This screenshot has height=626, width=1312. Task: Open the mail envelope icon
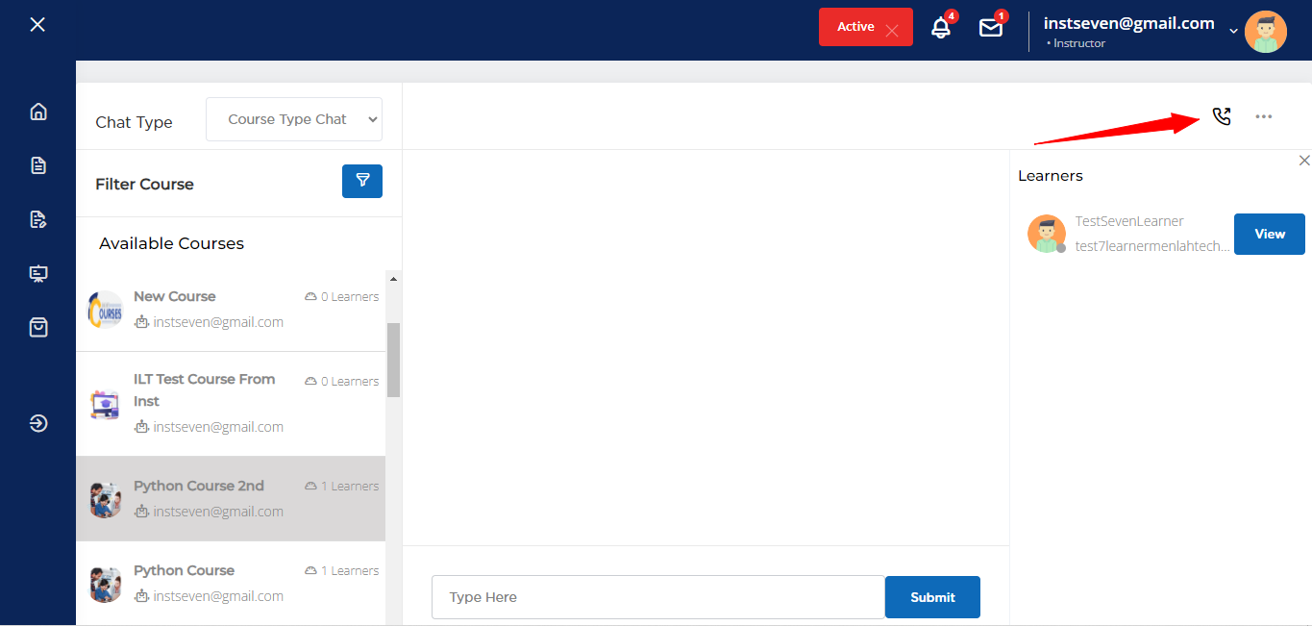(990, 28)
